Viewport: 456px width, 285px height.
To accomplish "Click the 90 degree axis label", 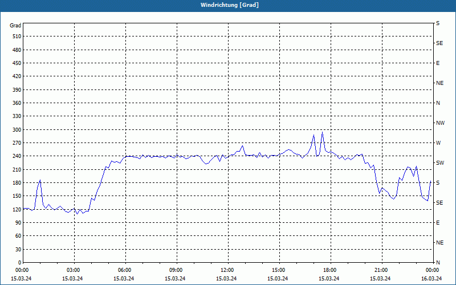I will tap(18, 223).
